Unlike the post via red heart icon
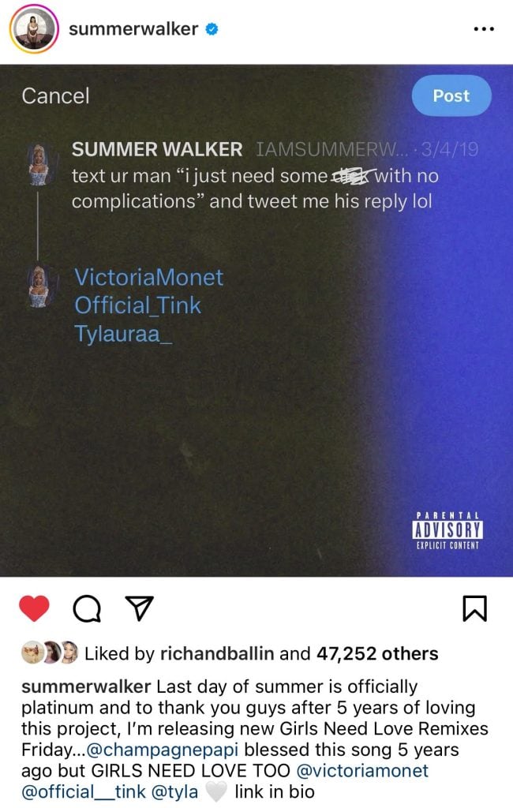The image size is (513, 808). point(34,608)
